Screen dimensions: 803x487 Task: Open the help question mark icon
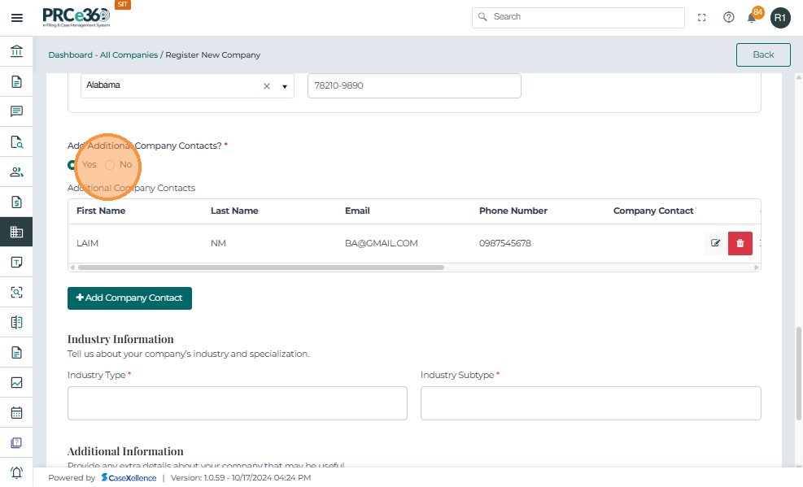click(x=728, y=17)
